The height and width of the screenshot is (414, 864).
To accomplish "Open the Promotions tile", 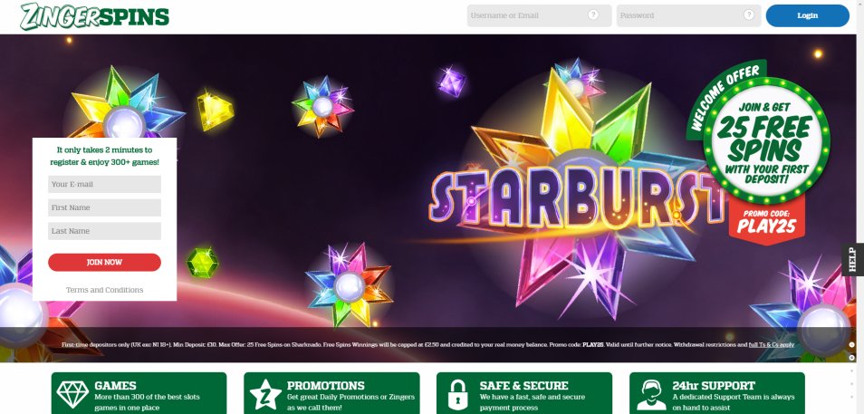I will point(331,393).
